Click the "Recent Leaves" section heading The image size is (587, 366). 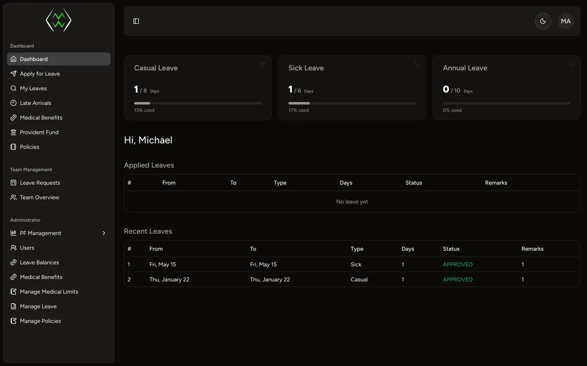point(148,231)
